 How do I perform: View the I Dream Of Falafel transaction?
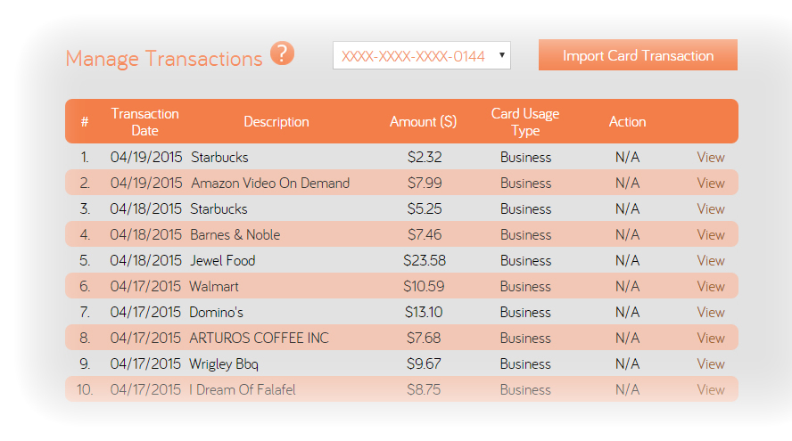click(x=710, y=390)
